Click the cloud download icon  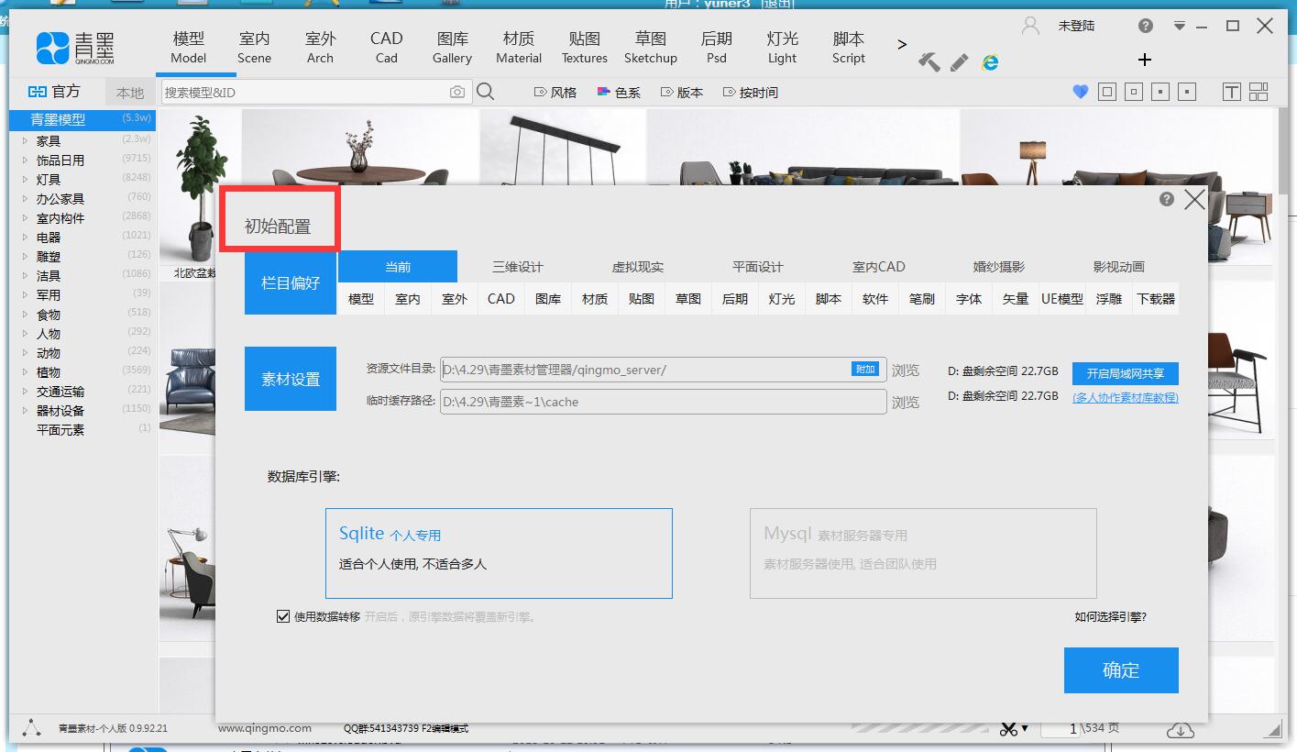(1181, 729)
